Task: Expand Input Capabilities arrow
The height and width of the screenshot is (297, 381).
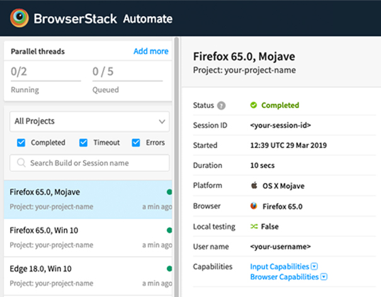Action: click(314, 266)
